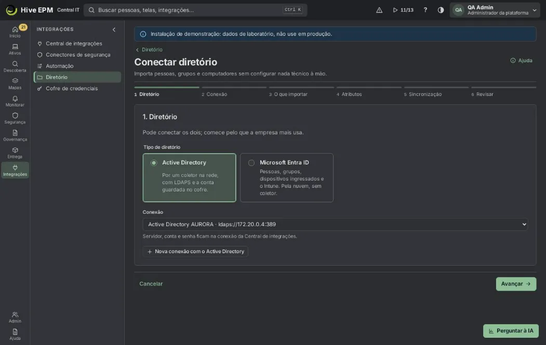The image size is (546, 345).
Task: Open Cofre de credenciais
Action: [77, 88]
